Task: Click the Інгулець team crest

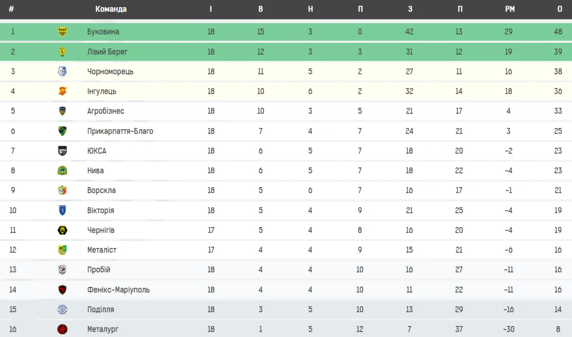Action: [x=62, y=91]
